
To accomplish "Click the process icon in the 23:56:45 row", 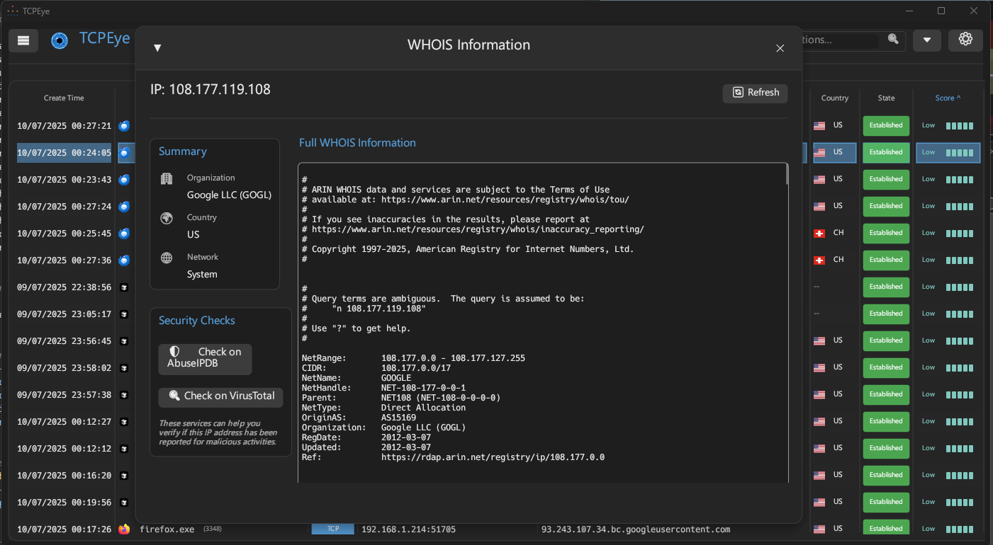I will [x=124, y=341].
